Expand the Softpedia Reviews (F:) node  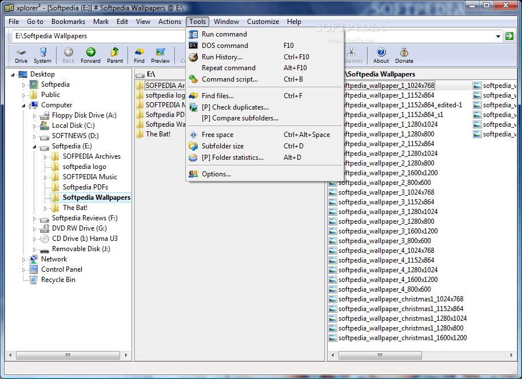coord(34,219)
